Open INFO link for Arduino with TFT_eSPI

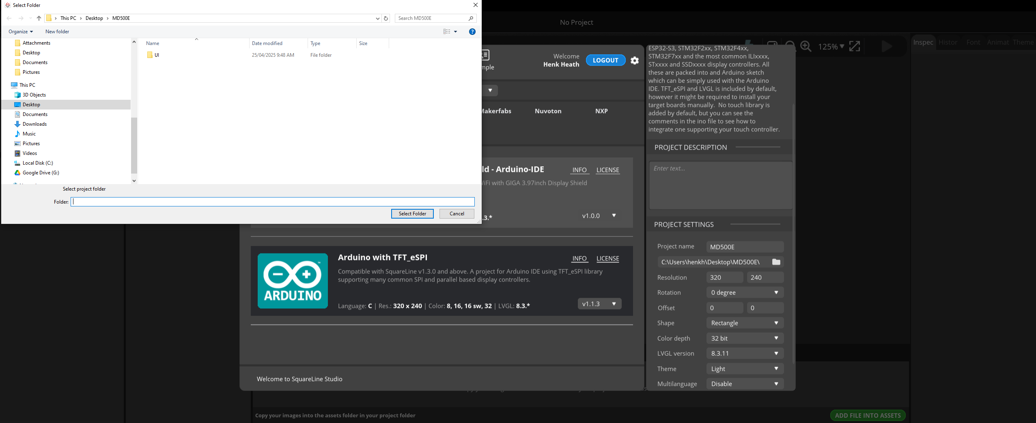(579, 258)
